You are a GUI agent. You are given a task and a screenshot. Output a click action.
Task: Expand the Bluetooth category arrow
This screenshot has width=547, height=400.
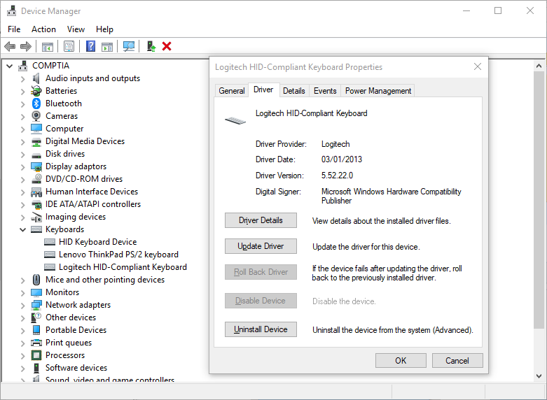23,103
